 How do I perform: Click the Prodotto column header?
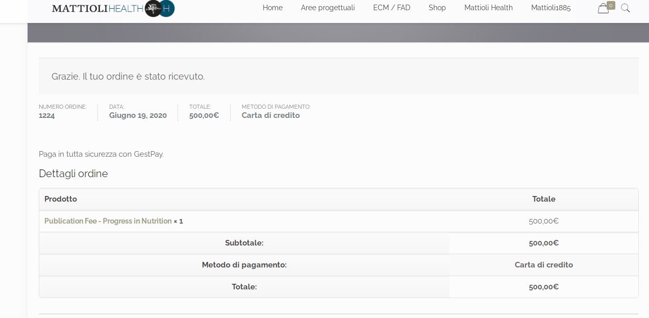[x=61, y=199]
